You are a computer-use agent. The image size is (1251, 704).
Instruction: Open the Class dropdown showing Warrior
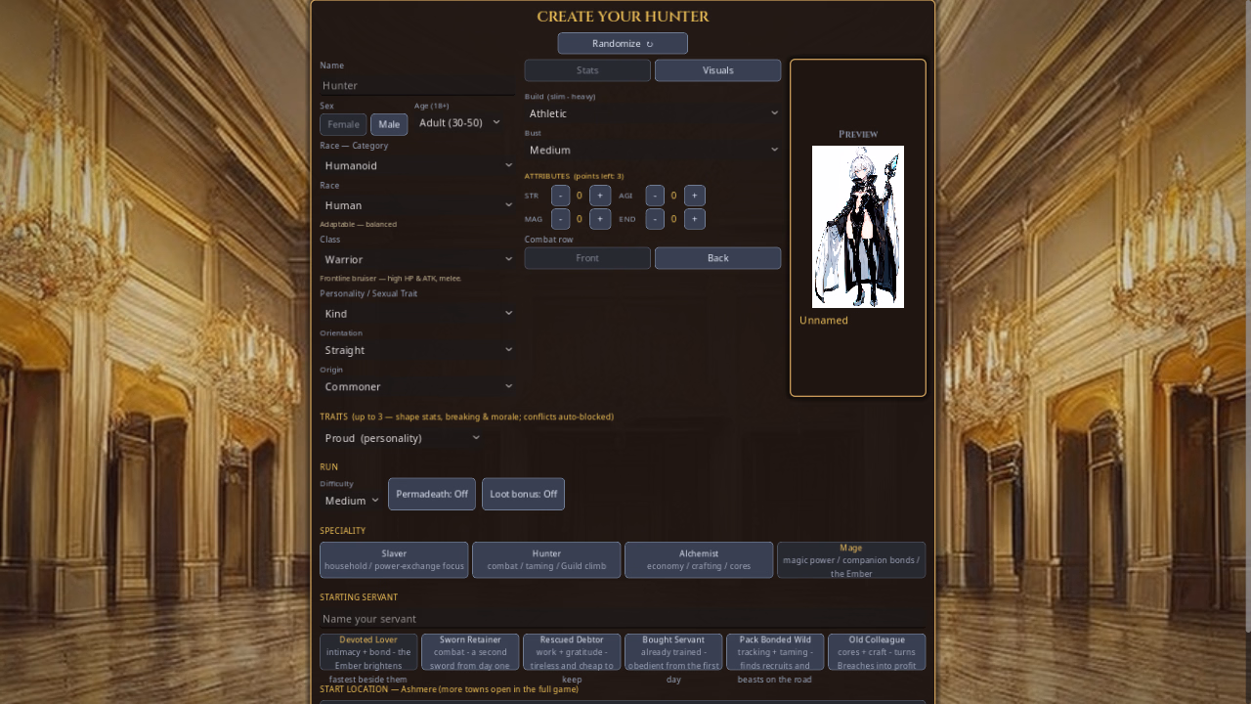417,259
